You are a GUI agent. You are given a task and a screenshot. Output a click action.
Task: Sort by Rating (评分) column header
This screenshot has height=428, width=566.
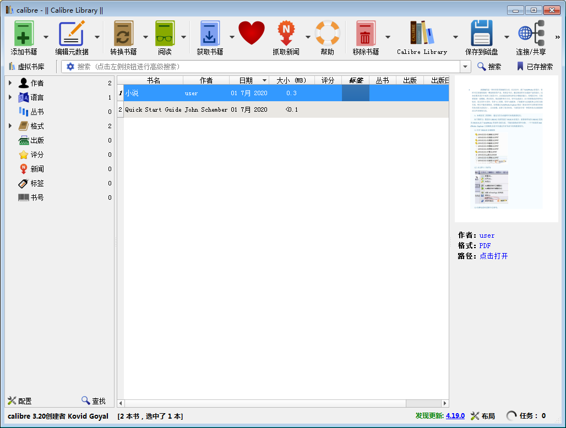pyautogui.click(x=328, y=80)
